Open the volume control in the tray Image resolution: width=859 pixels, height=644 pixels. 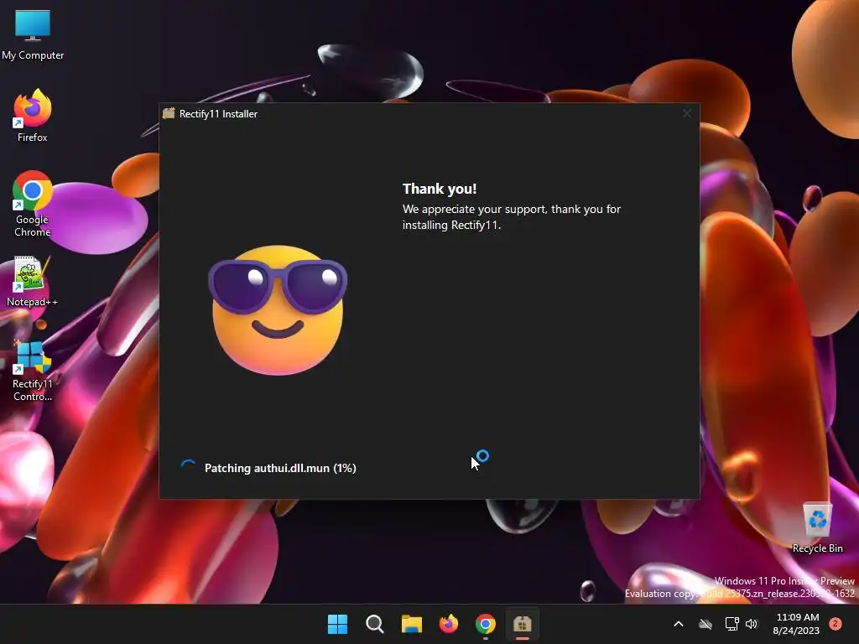point(752,624)
